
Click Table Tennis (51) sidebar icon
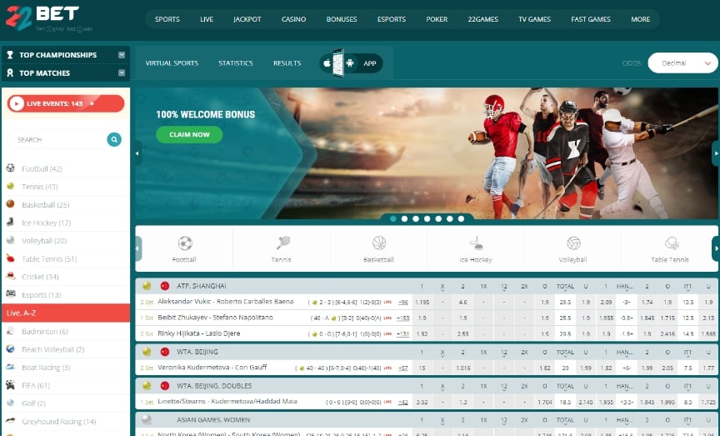click(11, 258)
